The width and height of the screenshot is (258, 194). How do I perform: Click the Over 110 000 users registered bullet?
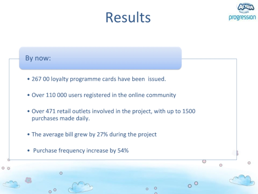click(104, 95)
